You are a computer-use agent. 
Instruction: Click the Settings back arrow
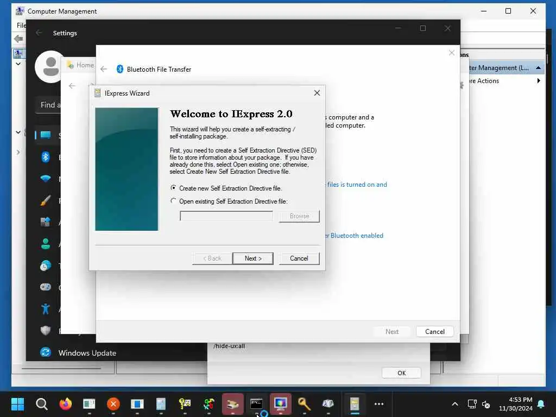pyautogui.click(x=39, y=33)
